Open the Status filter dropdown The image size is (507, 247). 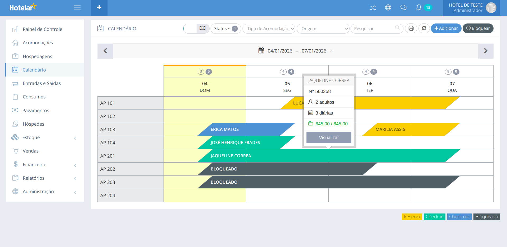[225, 28]
